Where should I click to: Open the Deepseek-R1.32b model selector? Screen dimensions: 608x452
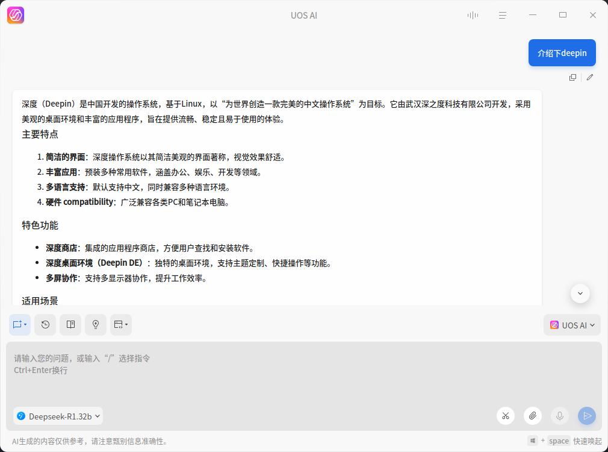pyautogui.click(x=58, y=416)
